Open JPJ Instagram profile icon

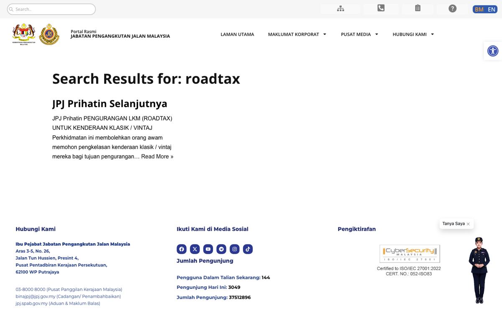pos(235,249)
